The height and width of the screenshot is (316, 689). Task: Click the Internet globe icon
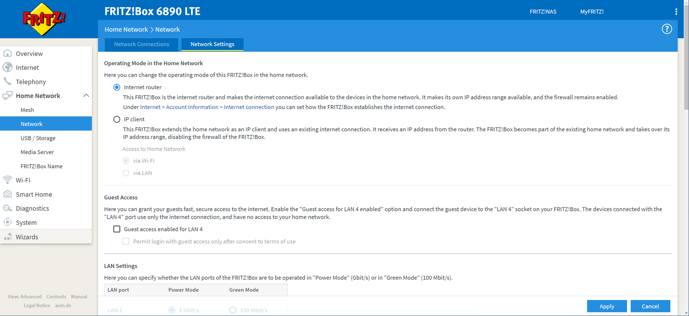(7, 67)
